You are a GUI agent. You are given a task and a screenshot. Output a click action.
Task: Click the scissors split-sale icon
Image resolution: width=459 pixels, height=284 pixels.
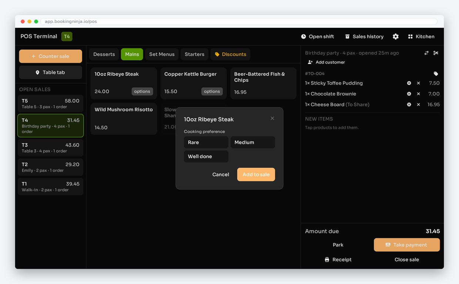point(436,53)
